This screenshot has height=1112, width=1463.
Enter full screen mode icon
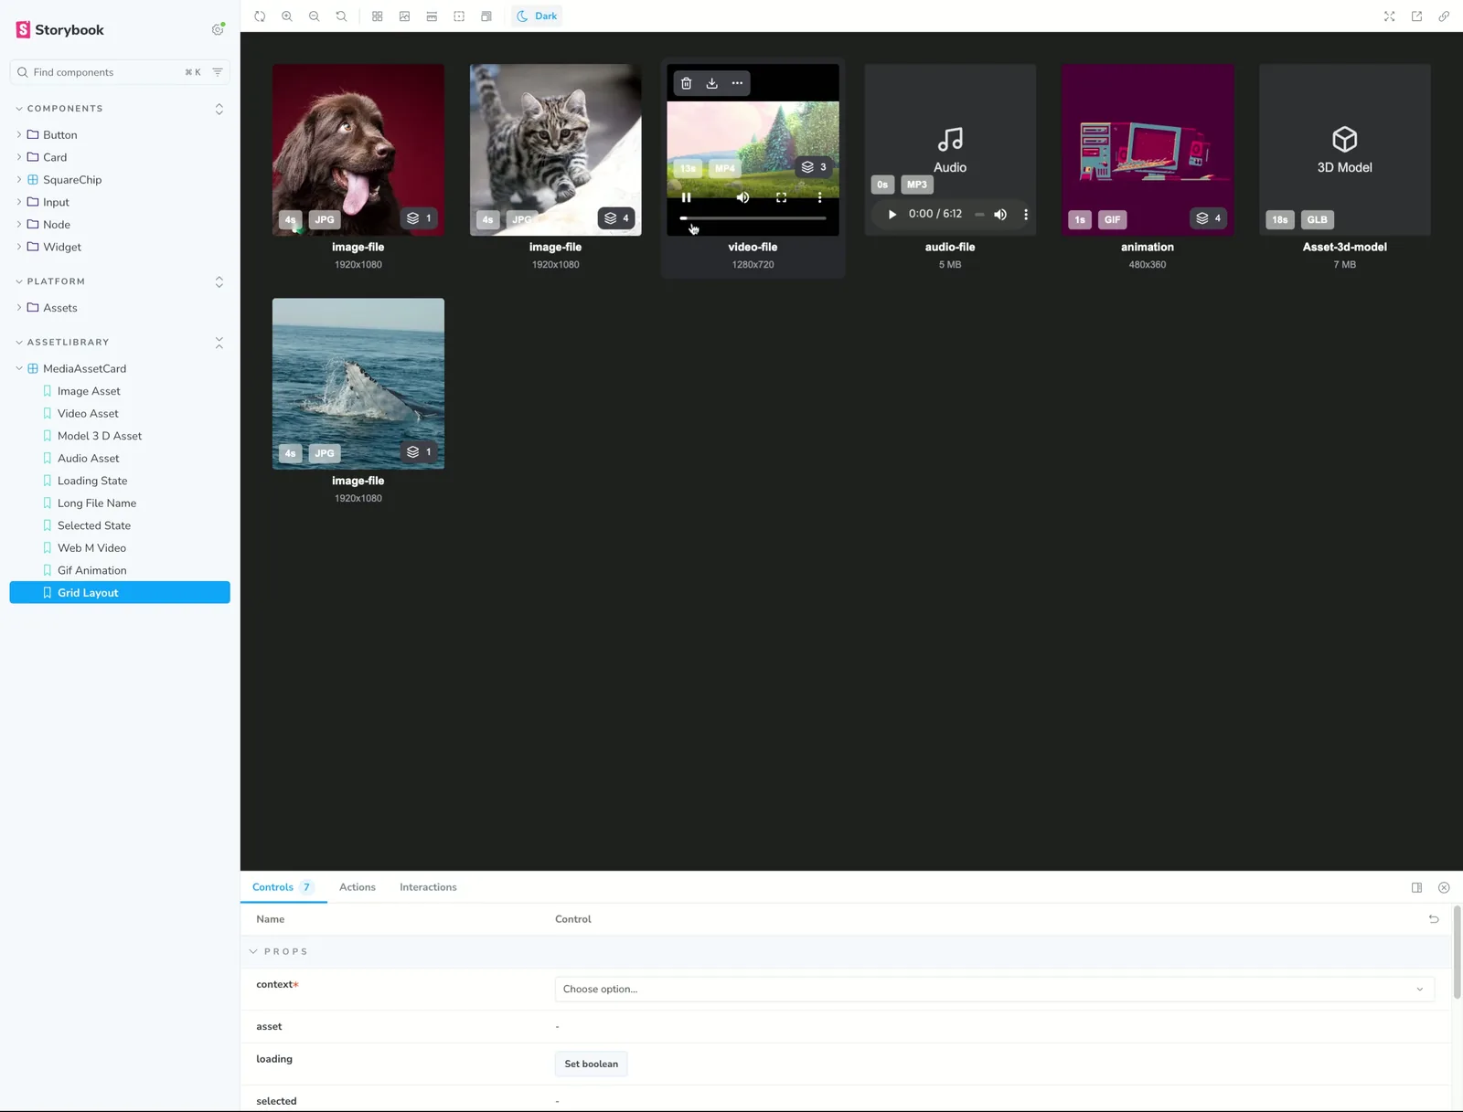tap(1389, 16)
